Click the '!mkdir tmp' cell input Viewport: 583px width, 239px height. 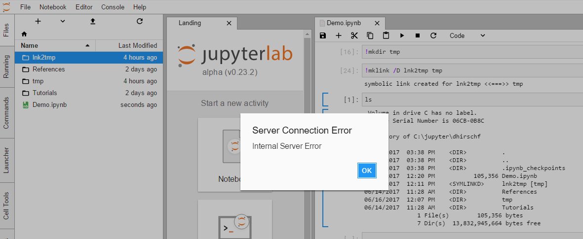coord(472,52)
